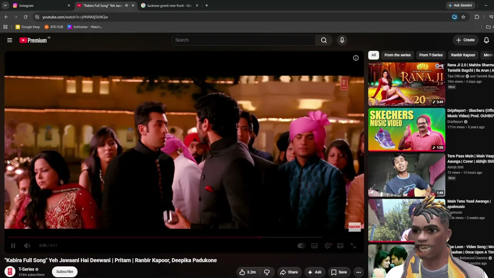Open more actions three-dot menu

pyautogui.click(x=359, y=272)
